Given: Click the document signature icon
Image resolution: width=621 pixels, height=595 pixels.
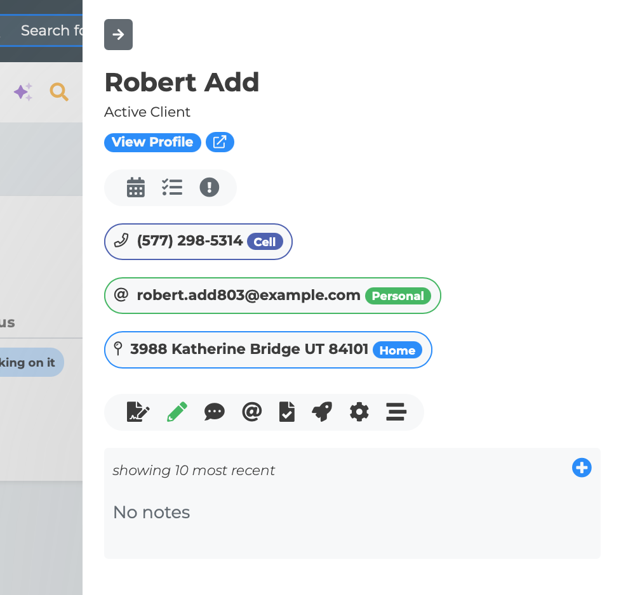Looking at the screenshot, I should click(138, 412).
